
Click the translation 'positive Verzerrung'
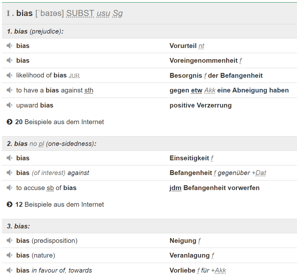pyautogui.click(x=201, y=105)
